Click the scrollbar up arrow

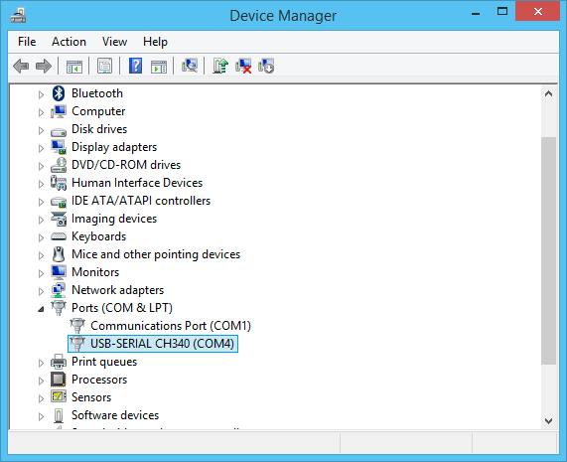click(548, 94)
